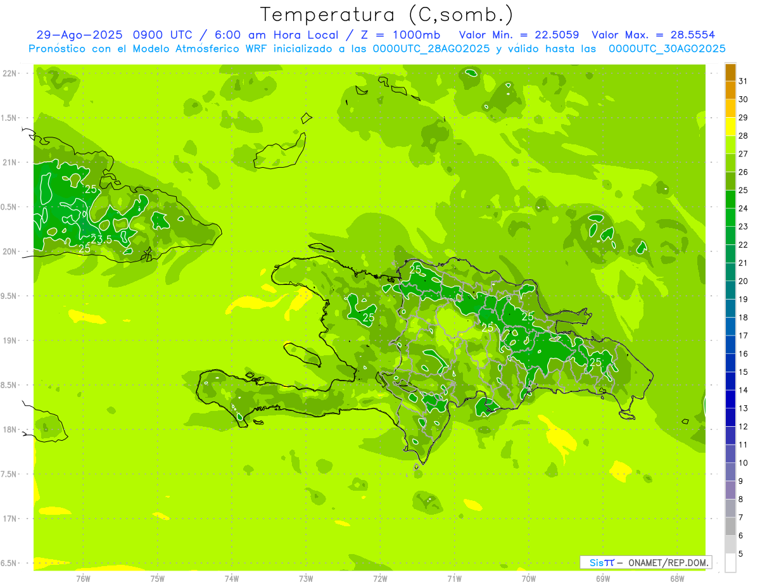Click legend swatch between 22 and 23
The height and width of the screenshot is (587, 760).
pyautogui.click(x=730, y=236)
